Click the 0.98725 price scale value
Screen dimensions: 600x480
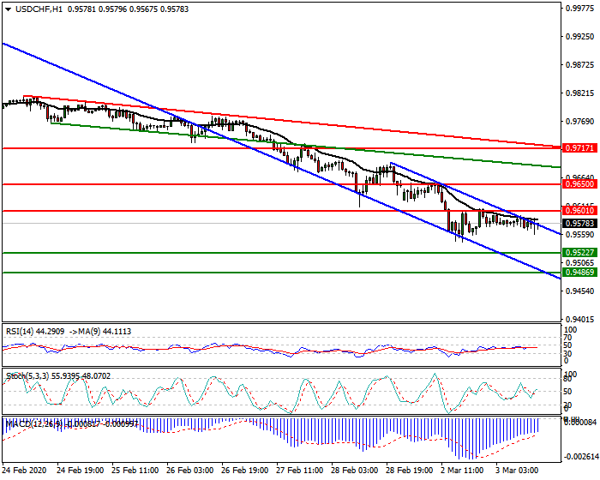pos(580,65)
